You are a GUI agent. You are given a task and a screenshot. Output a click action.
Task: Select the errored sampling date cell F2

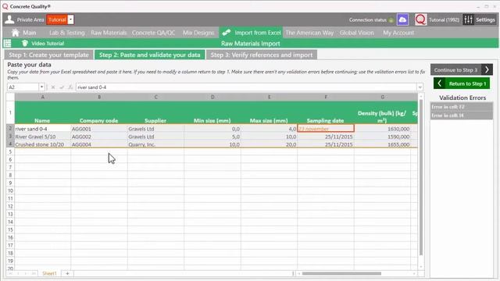coord(326,129)
